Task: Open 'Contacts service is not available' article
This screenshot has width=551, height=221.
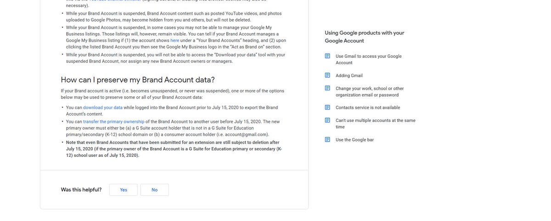Action: [x=368, y=107]
